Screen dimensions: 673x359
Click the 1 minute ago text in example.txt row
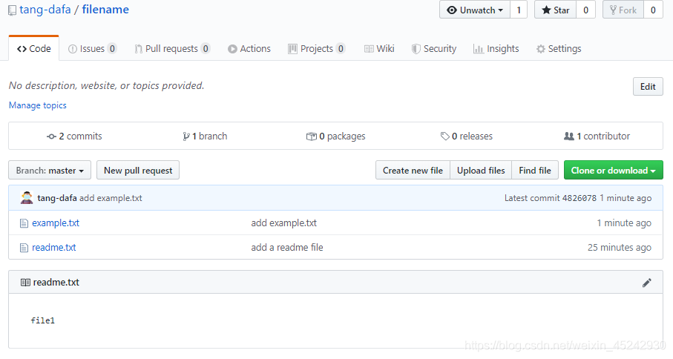pyautogui.click(x=624, y=223)
